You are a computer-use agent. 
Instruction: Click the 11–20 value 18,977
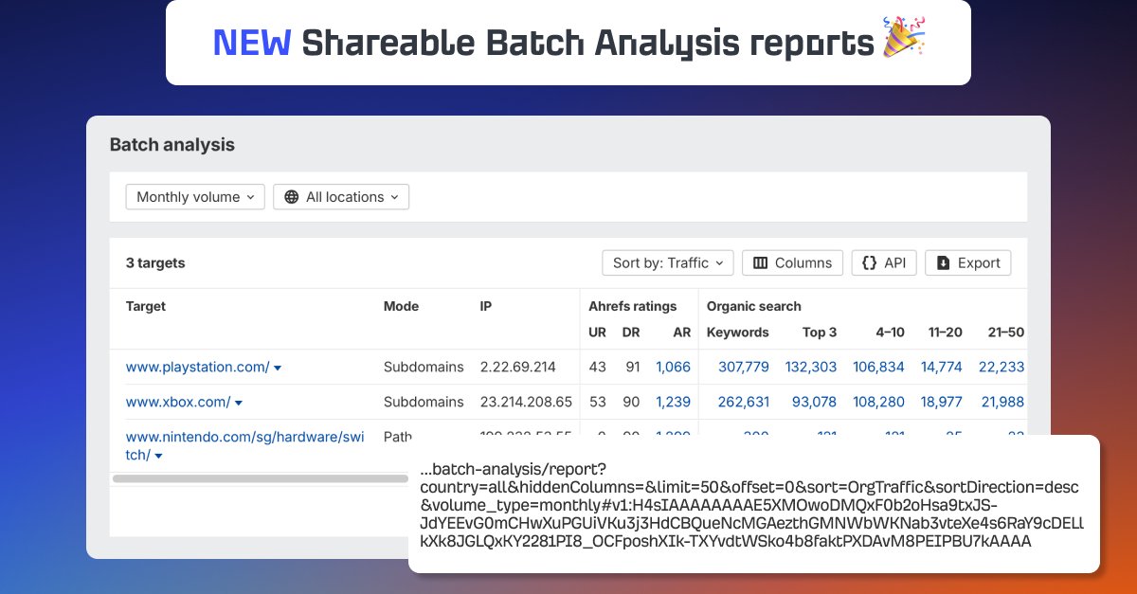pyautogui.click(x=942, y=402)
